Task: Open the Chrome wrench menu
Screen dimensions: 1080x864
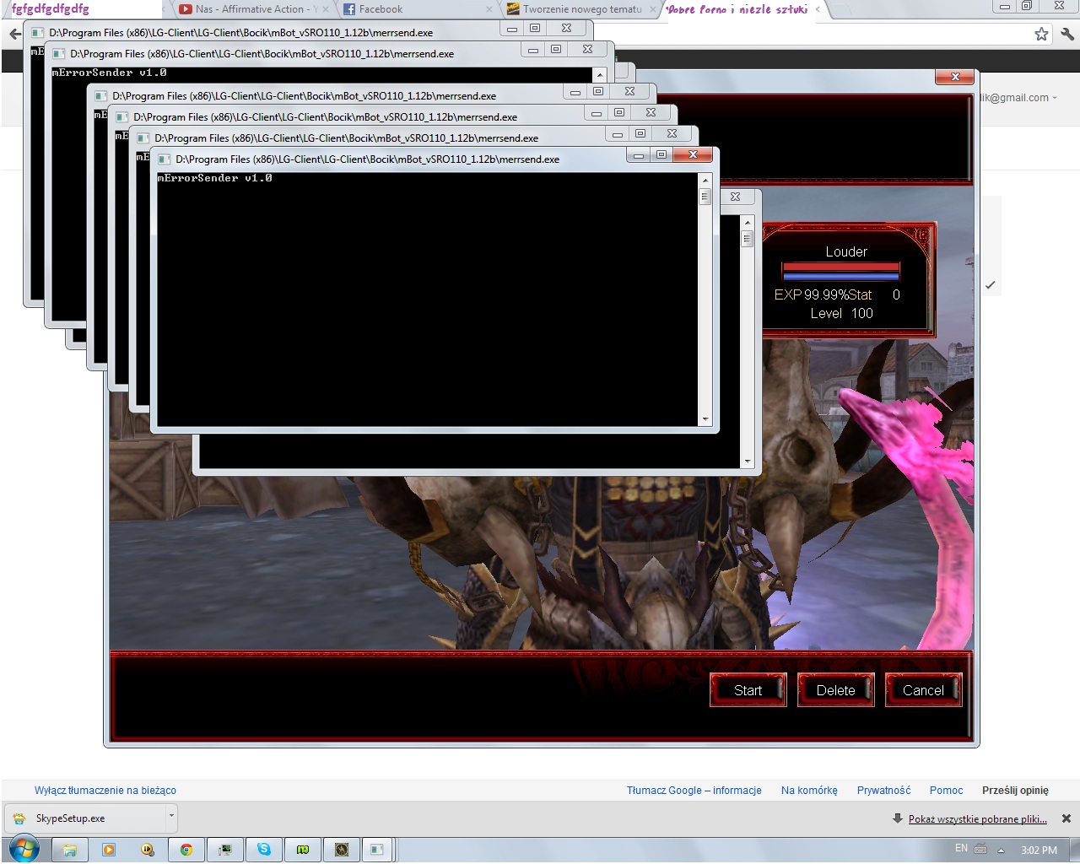Action: [1066, 34]
